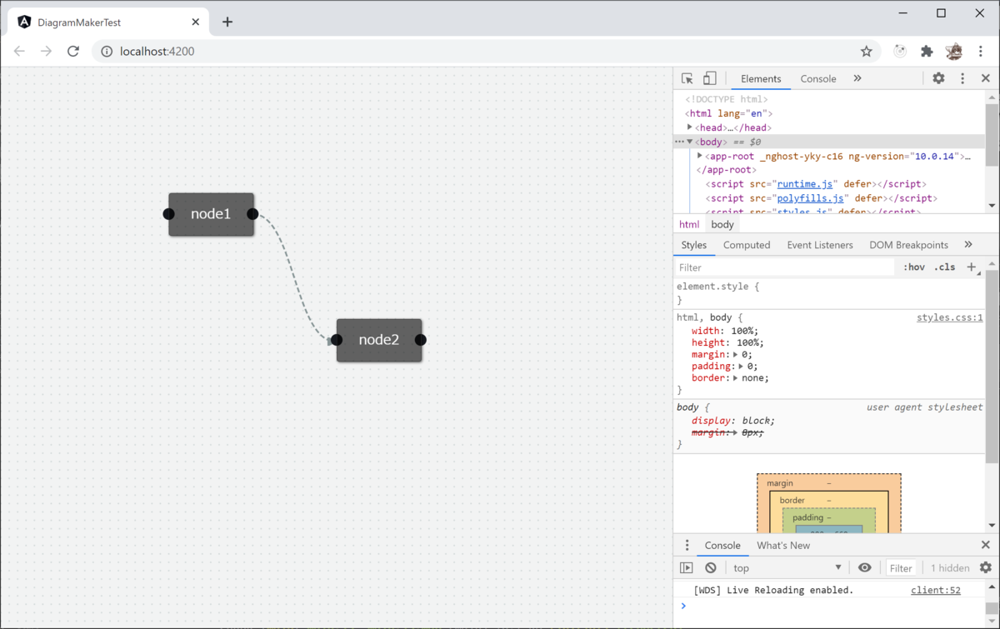Viewport: 1000px width, 629px height.
Task: Open the top JavaScript context dropdown
Action: (787, 567)
